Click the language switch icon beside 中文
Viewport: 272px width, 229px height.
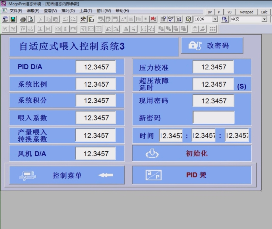click(225, 19)
